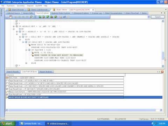The image size is (168, 126).
Task: Click the toolbar icon right of the magnifier
Action: pyautogui.click(x=35, y=17)
